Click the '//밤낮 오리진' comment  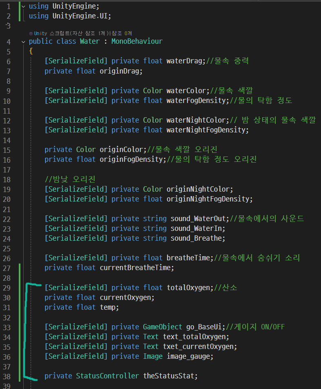pyautogui.click(x=70, y=179)
